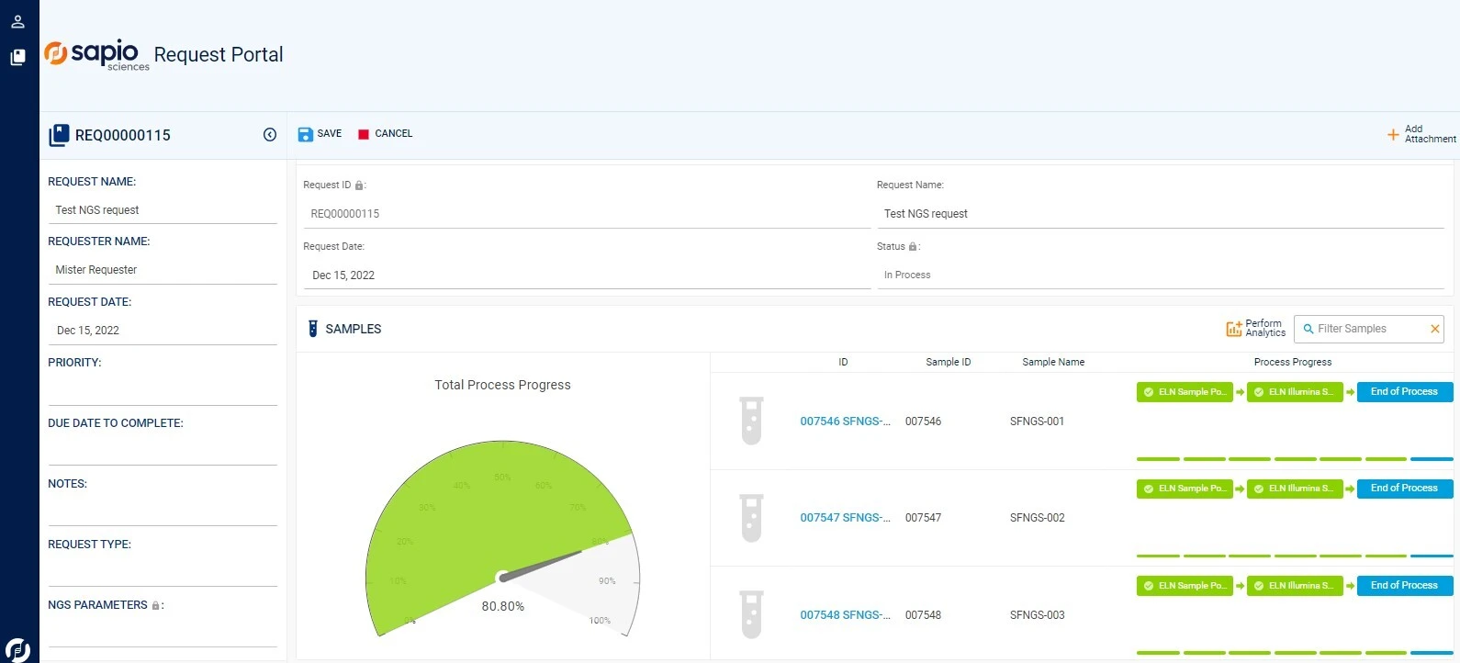This screenshot has height=663, width=1460.
Task: Click the Sapio Sciences logo in header
Action: [x=96, y=55]
